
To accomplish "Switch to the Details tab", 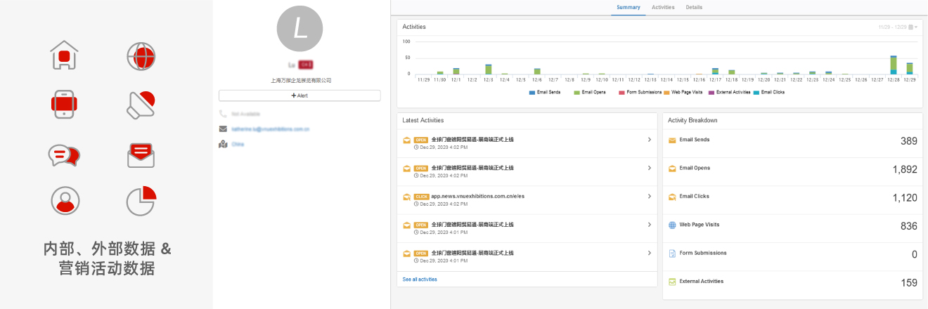I will point(694,7).
